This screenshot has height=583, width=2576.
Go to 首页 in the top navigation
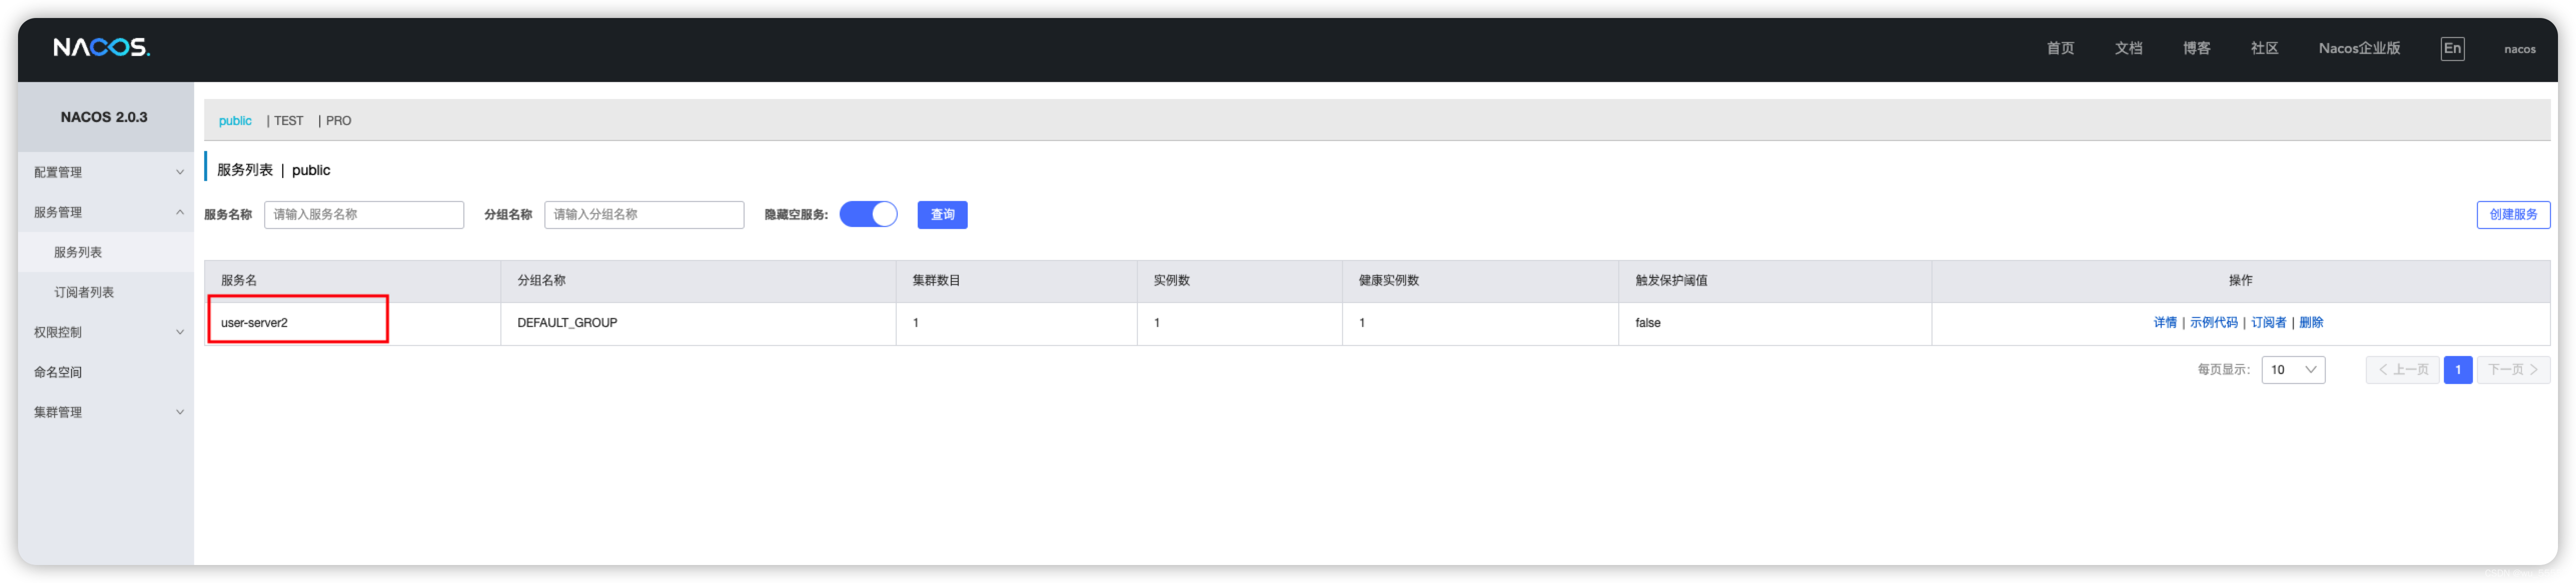click(x=2060, y=48)
